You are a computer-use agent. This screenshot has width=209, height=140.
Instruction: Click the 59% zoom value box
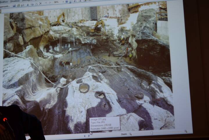pyautogui.click(x=57, y=2)
